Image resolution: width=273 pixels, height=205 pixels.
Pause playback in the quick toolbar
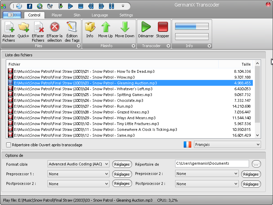coord(112,6)
